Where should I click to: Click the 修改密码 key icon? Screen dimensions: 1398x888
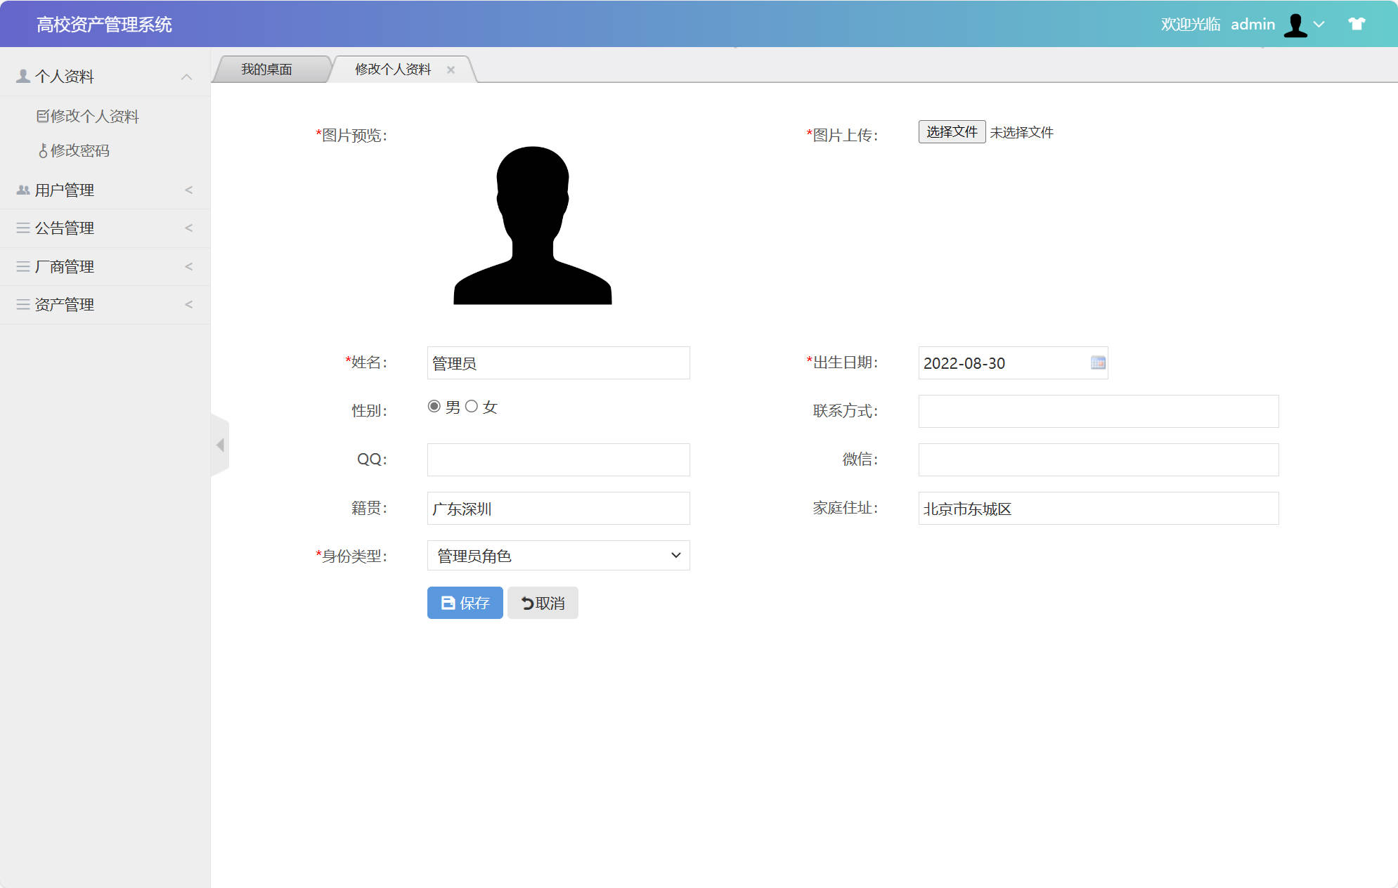pos(42,150)
